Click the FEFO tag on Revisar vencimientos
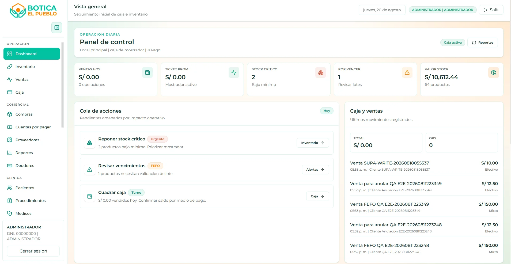The width and height of the screenshot is (511, 264). click(x=155, y=166)
